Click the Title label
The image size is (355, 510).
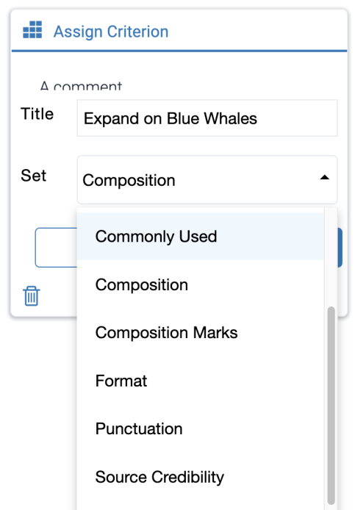pos(37,114)
